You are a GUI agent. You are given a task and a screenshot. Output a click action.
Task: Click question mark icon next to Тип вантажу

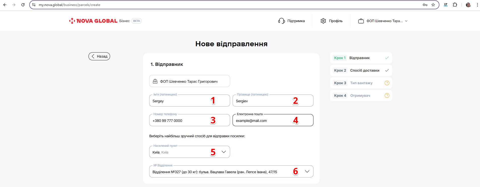(x=387, y=83)
